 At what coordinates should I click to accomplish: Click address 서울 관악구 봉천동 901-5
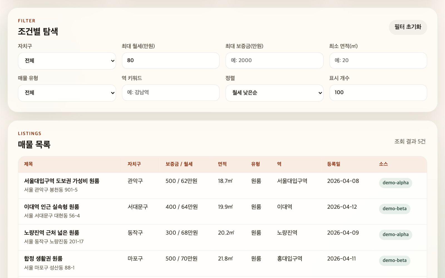(x=51, y=190)
